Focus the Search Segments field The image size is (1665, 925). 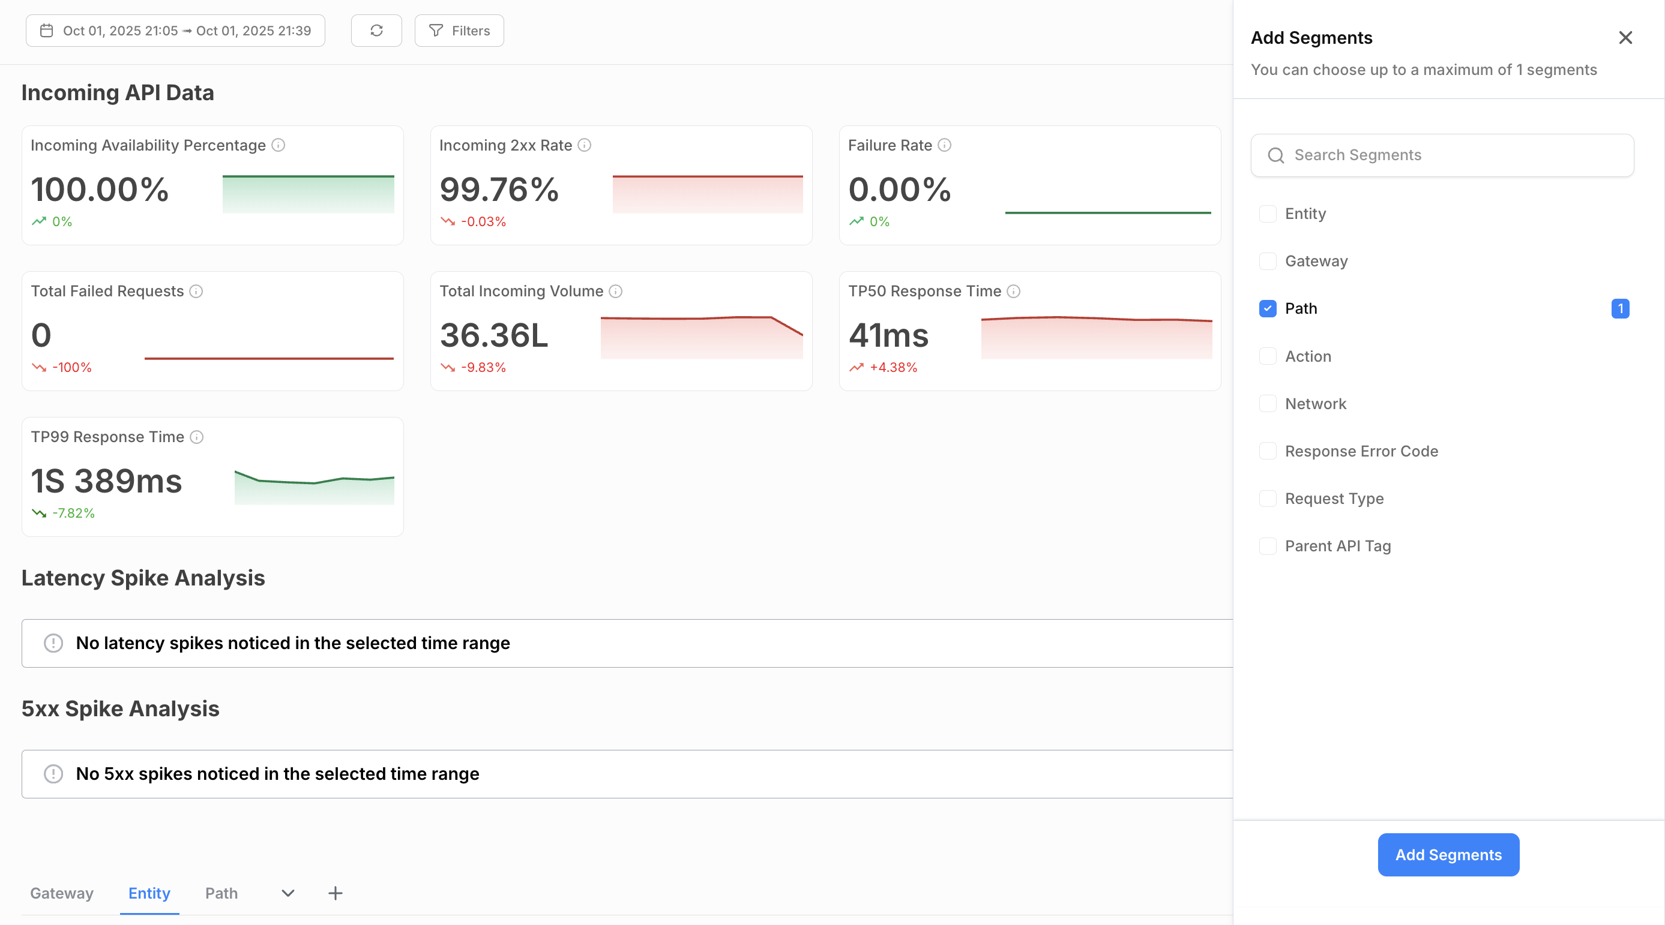[x=1442, y=155]
